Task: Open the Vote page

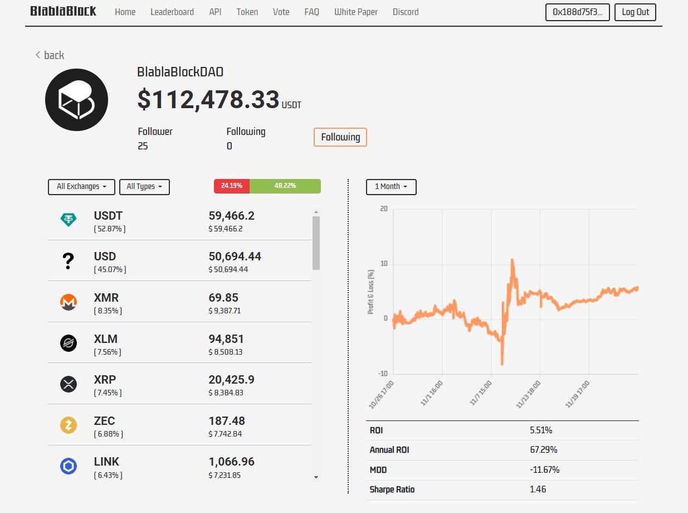Action: [281, 12]
